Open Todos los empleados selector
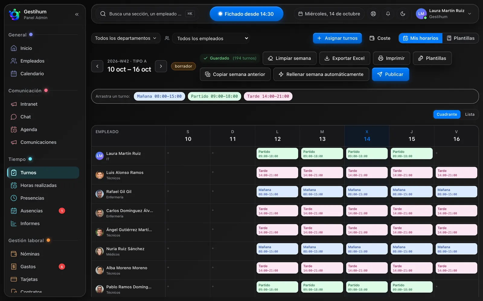The image size is (483, 301). [x=211, y=38]
